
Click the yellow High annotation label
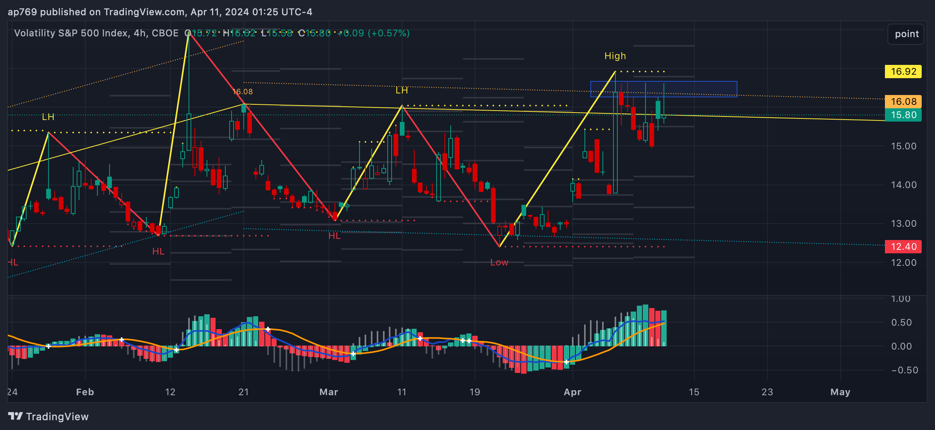(x=615, y=56)
